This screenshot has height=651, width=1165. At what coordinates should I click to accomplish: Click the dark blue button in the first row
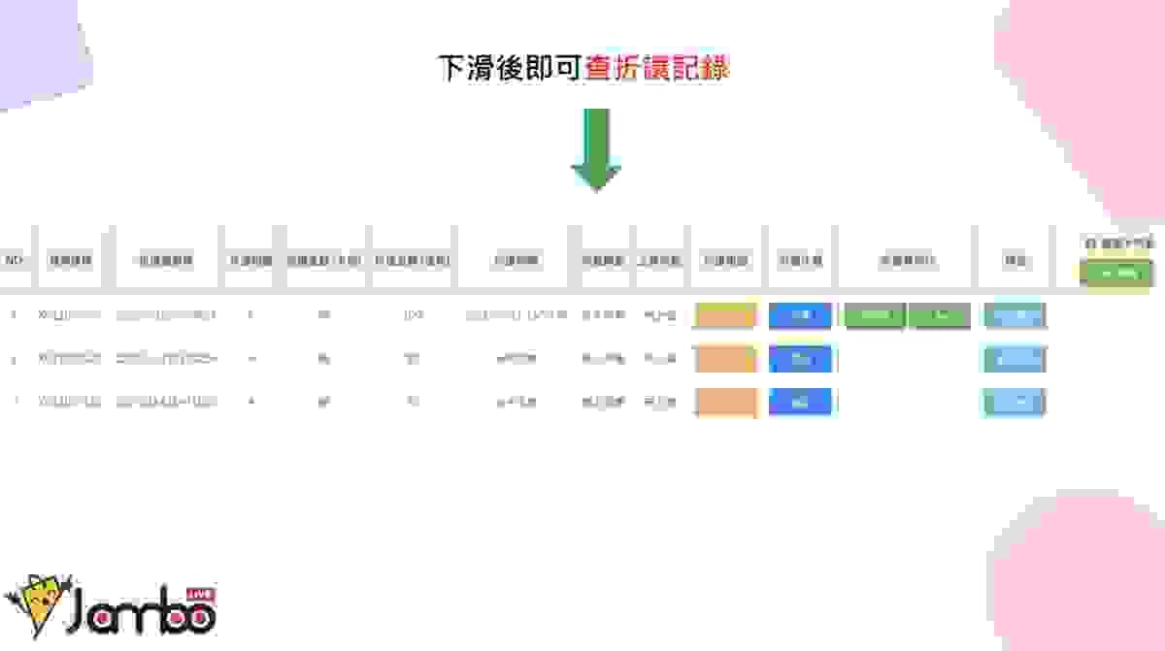click(800, 316)
